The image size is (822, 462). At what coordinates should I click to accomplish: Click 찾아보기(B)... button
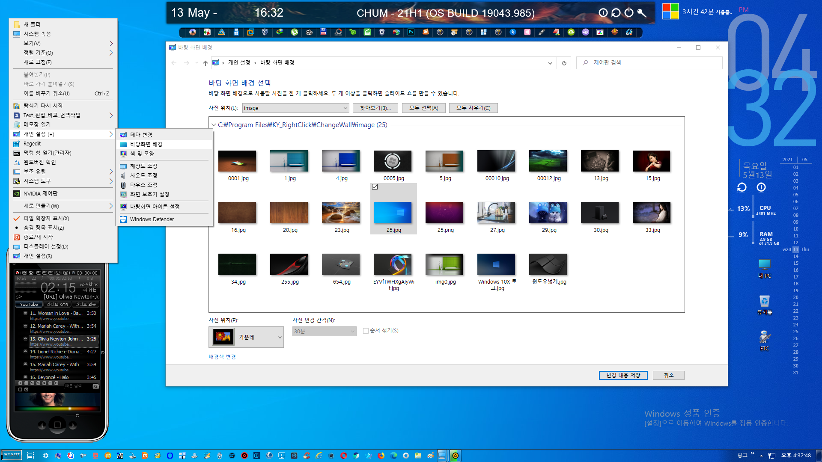point(375,108)
